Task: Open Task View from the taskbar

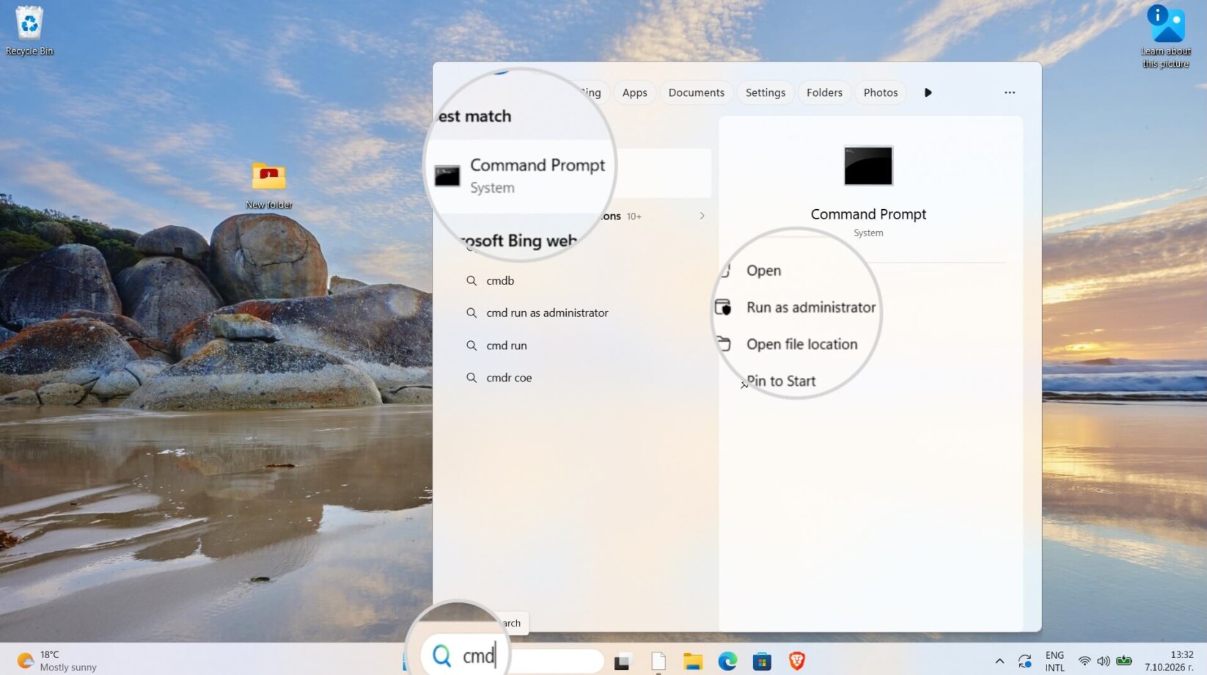Action: point(623,661)
